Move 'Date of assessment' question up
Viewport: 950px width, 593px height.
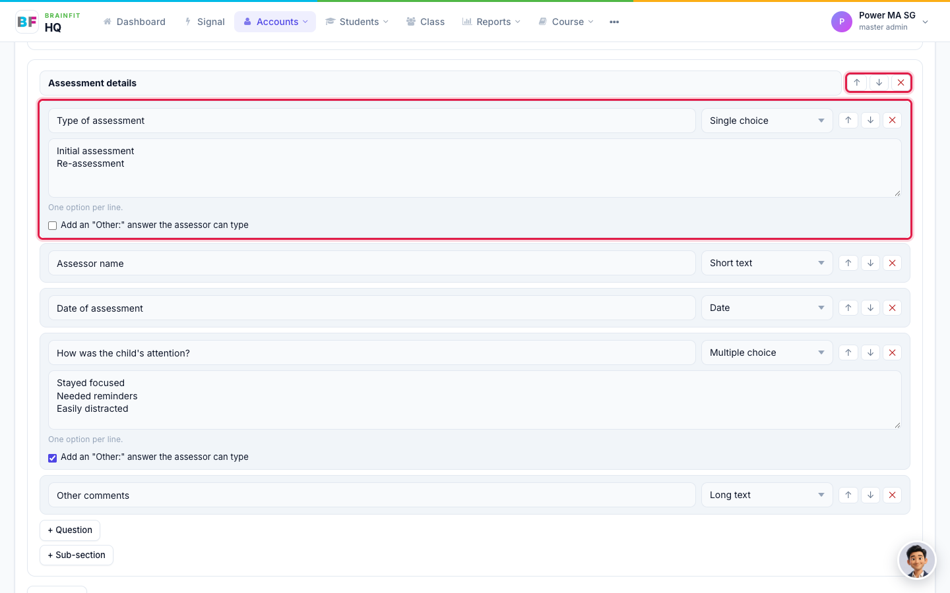coord(848,308)
